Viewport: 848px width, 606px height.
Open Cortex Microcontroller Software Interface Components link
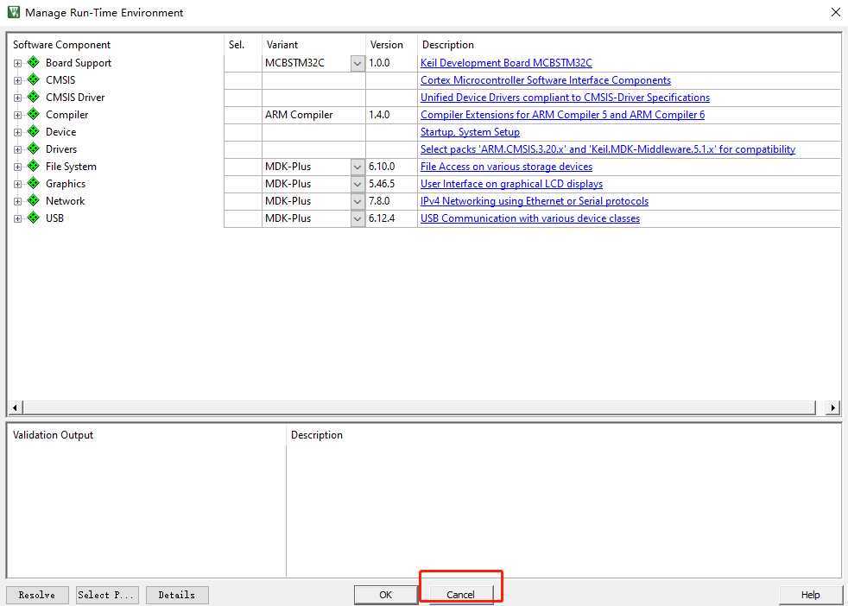coord(546,80)
